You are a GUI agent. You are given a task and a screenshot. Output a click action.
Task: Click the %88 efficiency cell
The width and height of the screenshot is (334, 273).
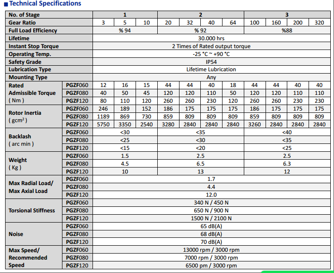(287, 31)
